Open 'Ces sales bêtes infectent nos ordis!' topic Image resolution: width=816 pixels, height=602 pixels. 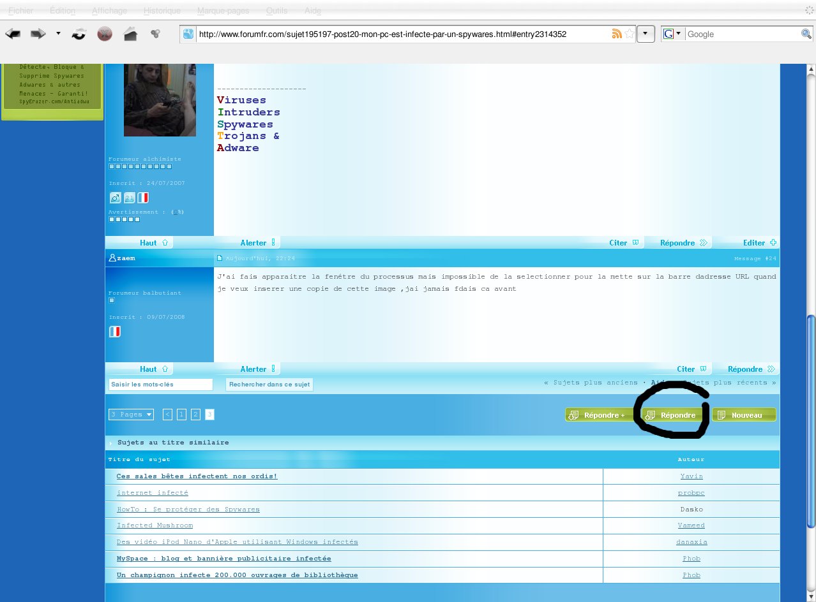click(197, 476)
